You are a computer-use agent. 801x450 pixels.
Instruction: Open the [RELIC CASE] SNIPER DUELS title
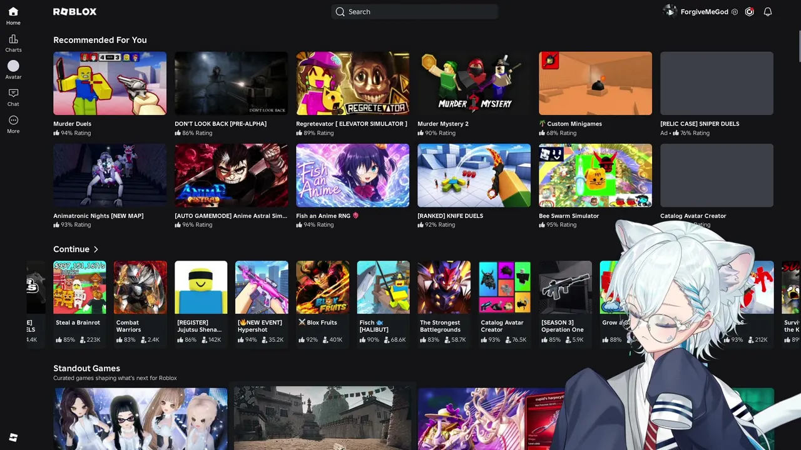[700, 124]
